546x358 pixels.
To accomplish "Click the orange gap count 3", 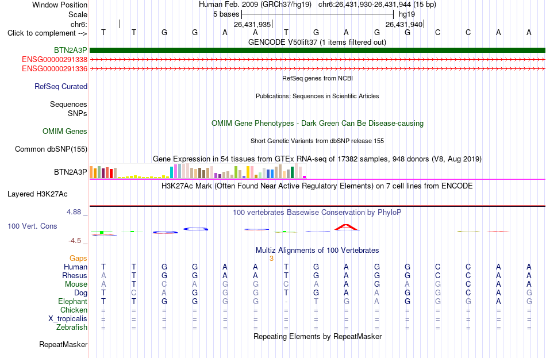I will 272,259.
